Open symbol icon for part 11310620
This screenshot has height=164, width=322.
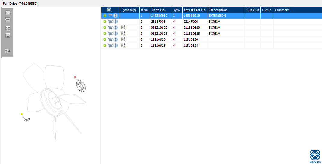[x=123, y=40]
